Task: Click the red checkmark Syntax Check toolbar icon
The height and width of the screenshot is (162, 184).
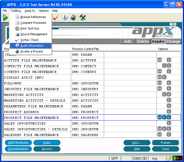Action: (x=56, y=18)
